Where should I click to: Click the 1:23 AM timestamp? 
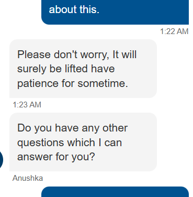(27, 105)
